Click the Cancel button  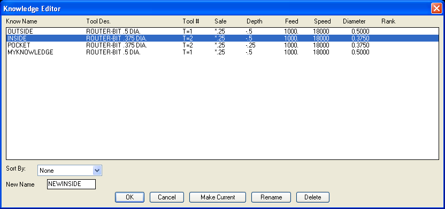tap(166, 197)
